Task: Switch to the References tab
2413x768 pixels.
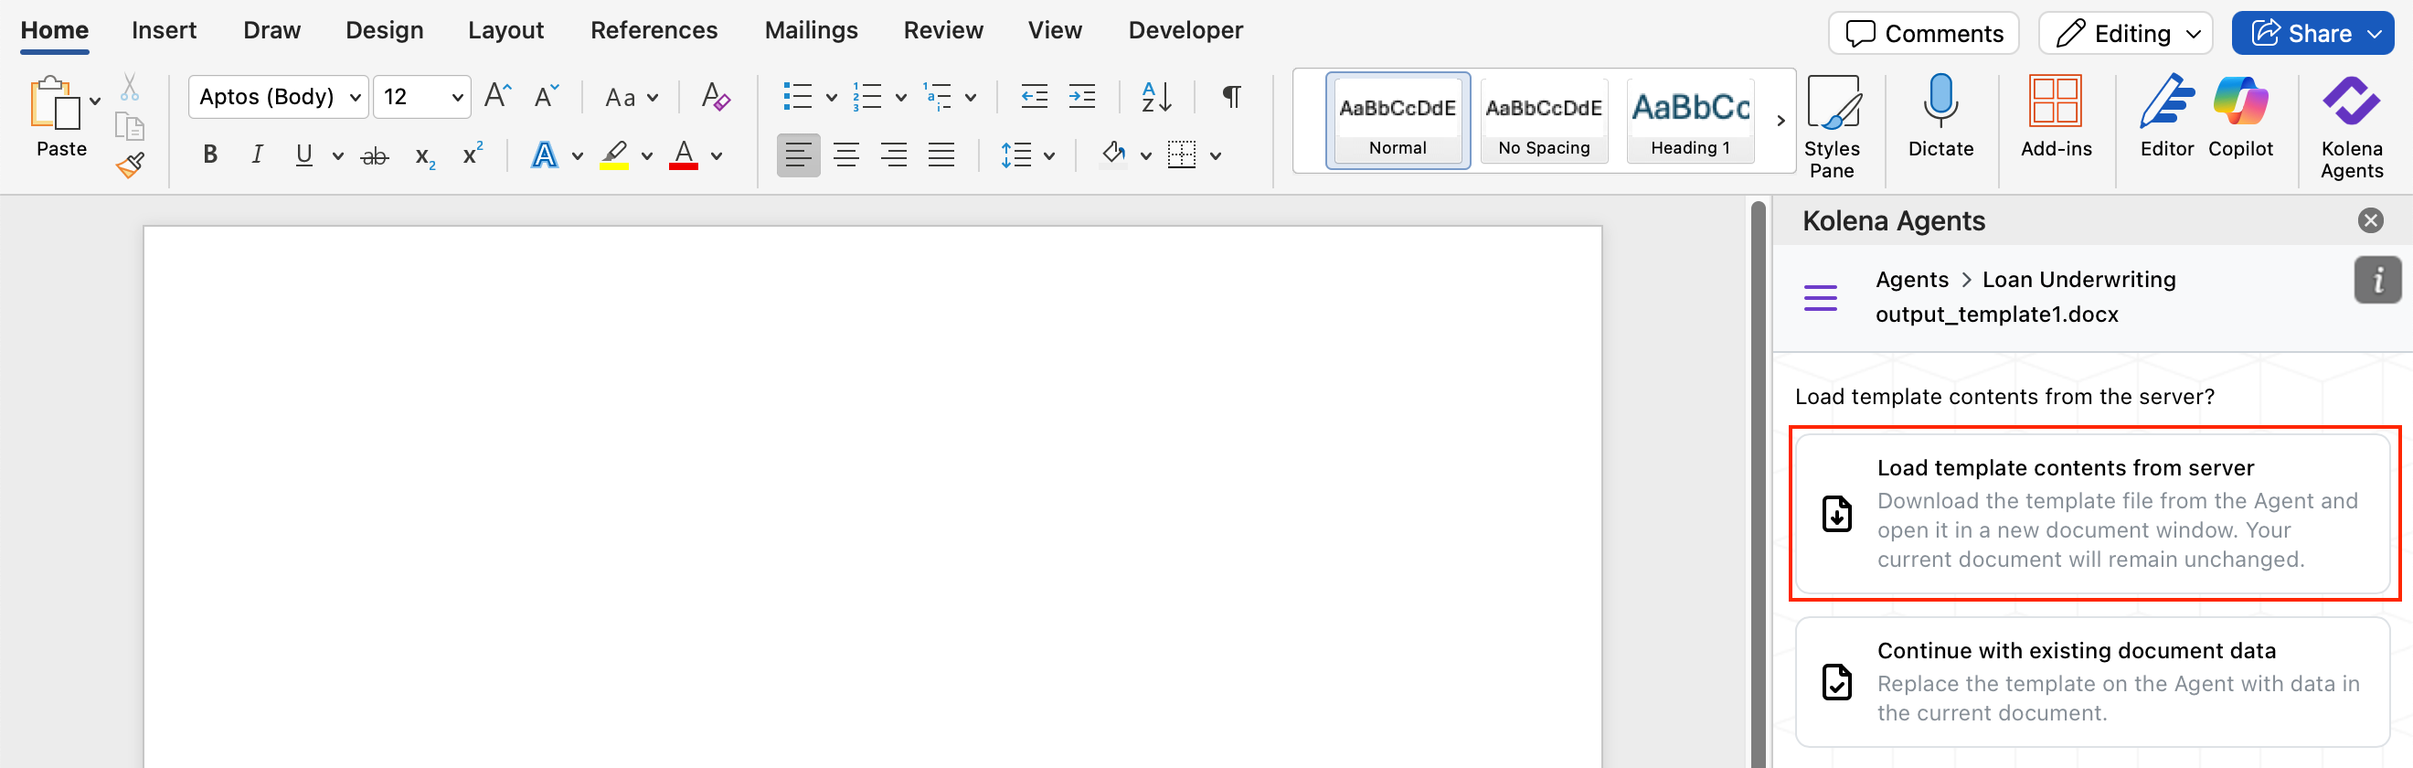Action: [x=654, y=31]
